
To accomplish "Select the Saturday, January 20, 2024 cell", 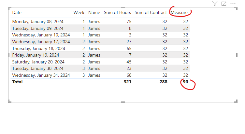I will pyautogui.click(x=38, y=62).
